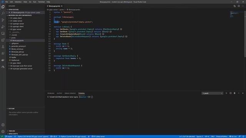Click the notifications bell in status bar

(x=243, y=136)
